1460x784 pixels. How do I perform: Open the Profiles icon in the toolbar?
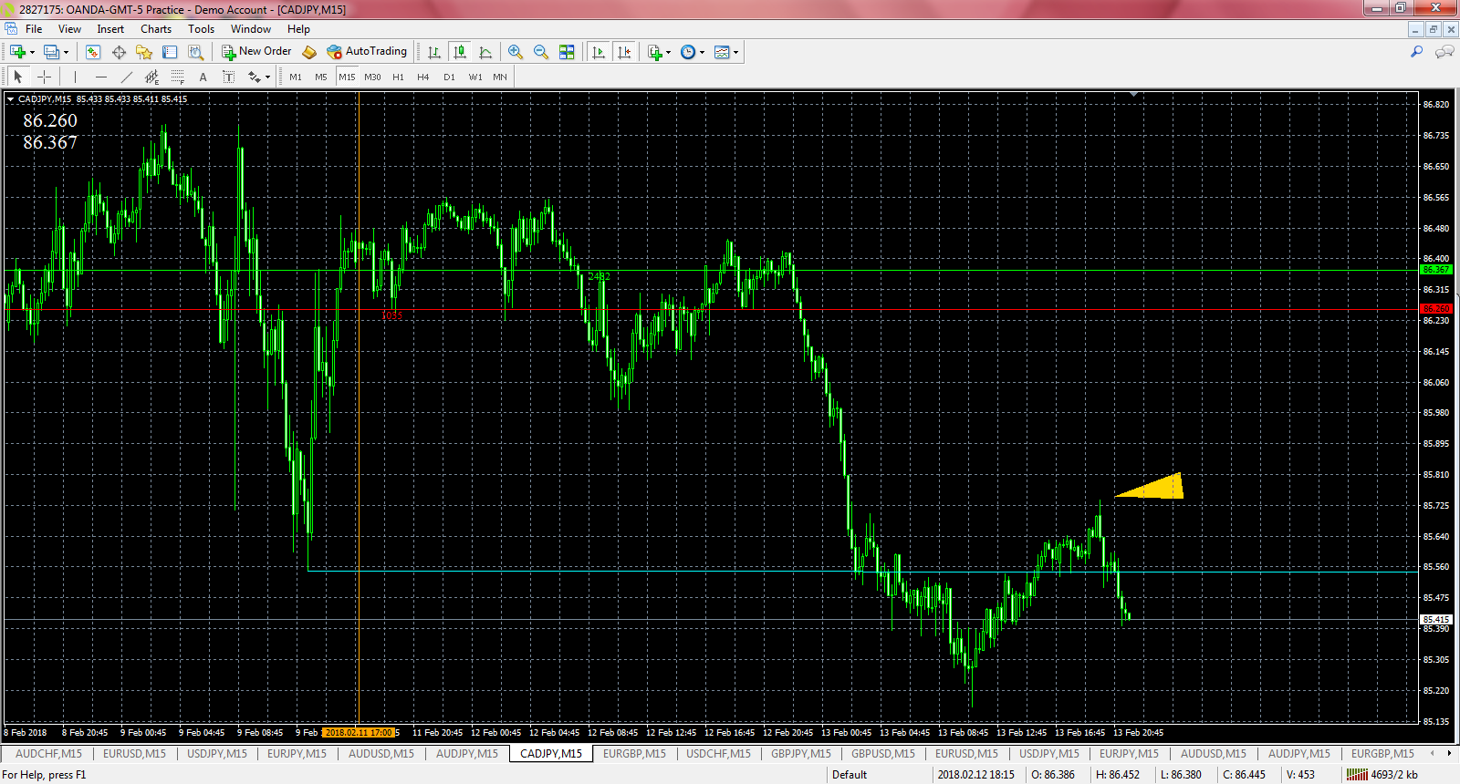(51, 52)
